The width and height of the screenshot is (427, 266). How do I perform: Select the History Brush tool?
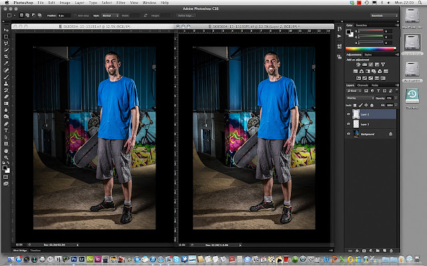point(6,90)
